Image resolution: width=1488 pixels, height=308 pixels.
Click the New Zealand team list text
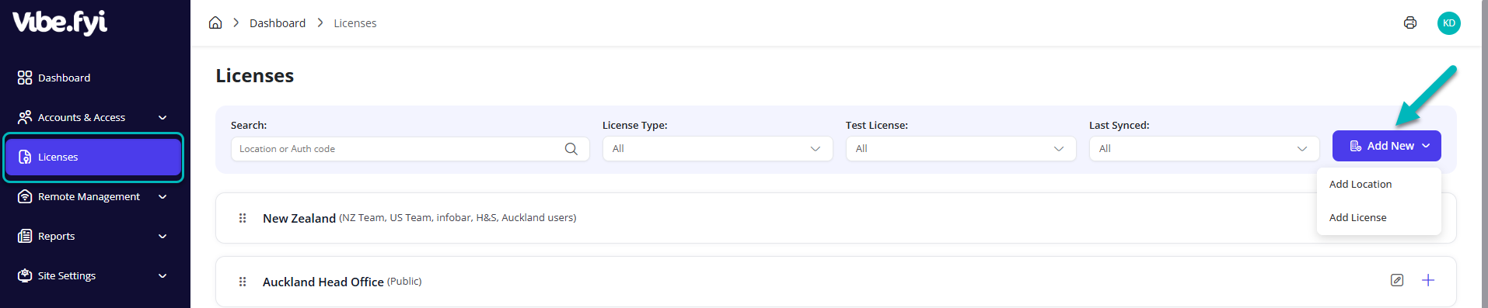click(x=458, y=218)
